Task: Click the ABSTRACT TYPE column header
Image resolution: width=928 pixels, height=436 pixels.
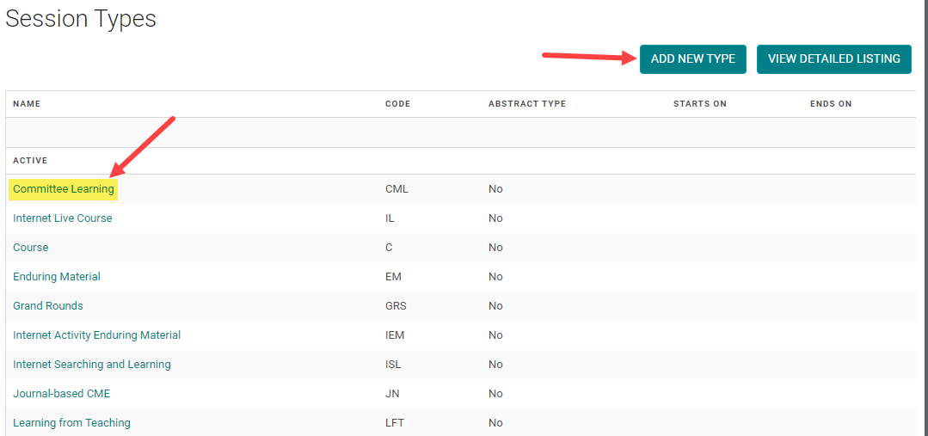Action: pyautogui.click(x=526, y=104)
